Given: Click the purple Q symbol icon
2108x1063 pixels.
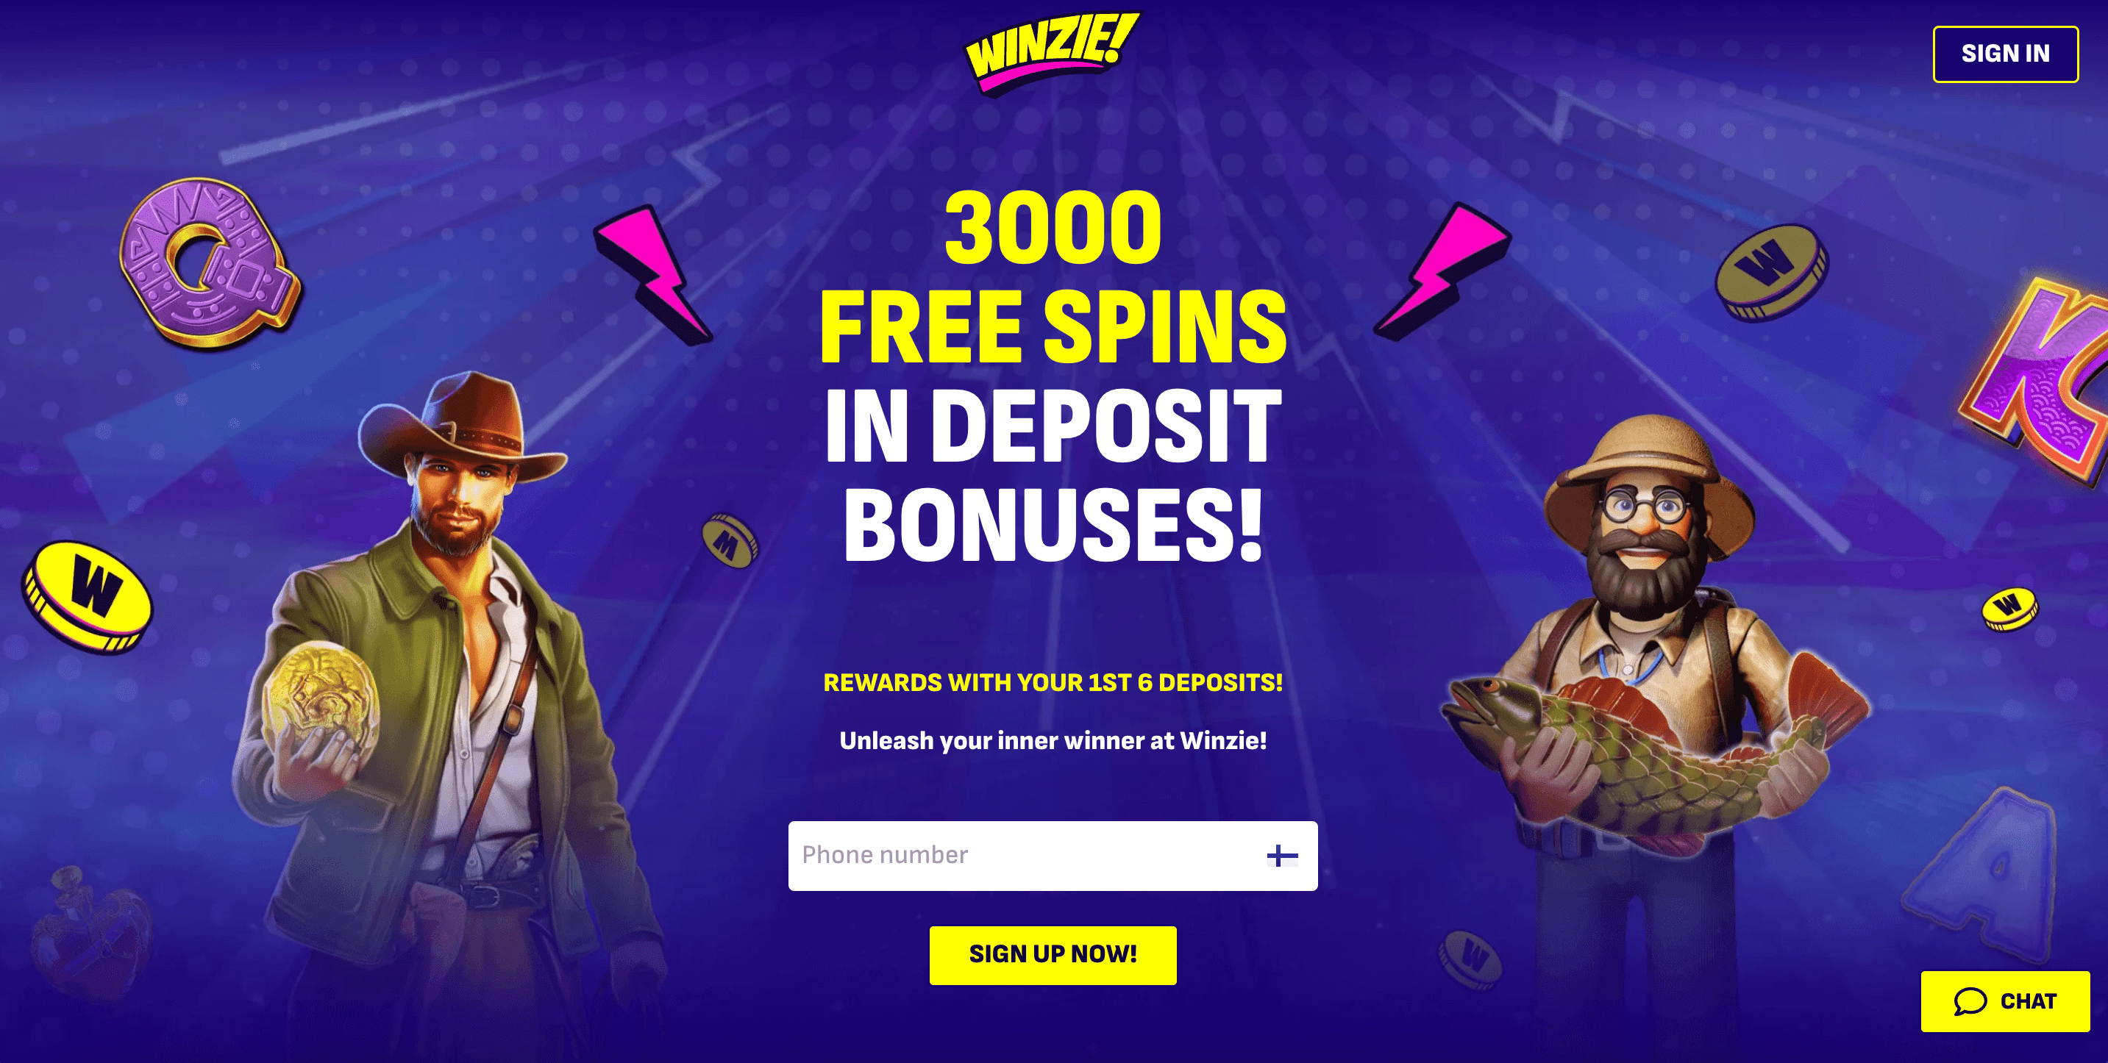Looking at the screenshot, I should (x=210, y=261).
